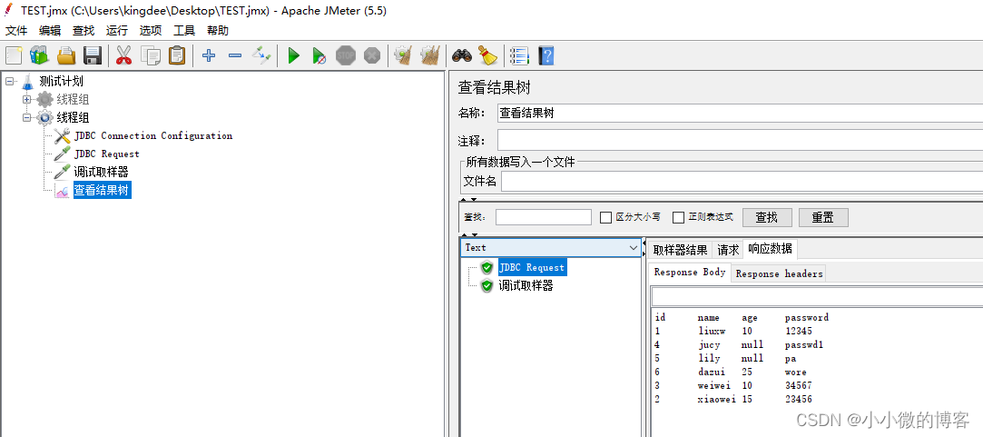The height and width of the screenshot is (437, 983).
Task: Click the 查找 search button
Action: pos(767,217)
